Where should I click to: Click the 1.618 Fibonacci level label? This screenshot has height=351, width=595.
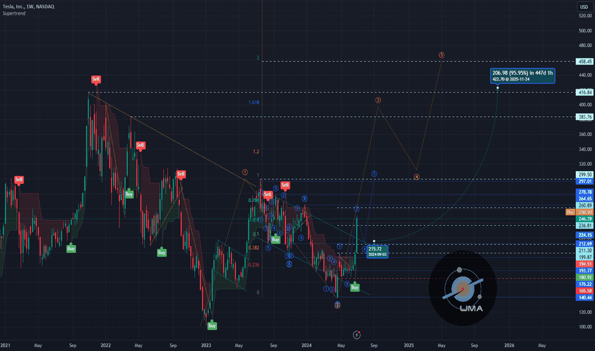[x=254, y=103]
